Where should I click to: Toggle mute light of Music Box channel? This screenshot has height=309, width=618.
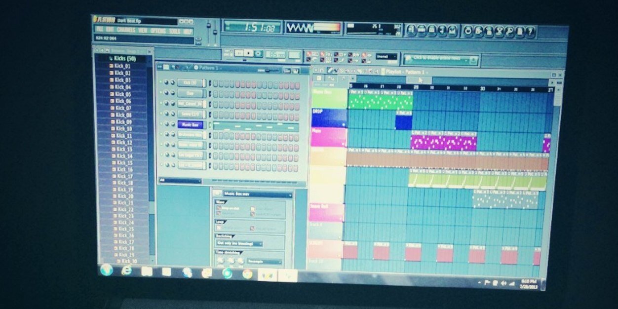tap(160, 123)
